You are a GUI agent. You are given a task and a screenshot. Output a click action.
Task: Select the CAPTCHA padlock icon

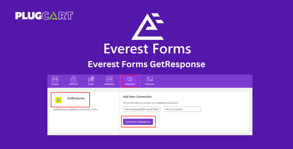point(73,79)
